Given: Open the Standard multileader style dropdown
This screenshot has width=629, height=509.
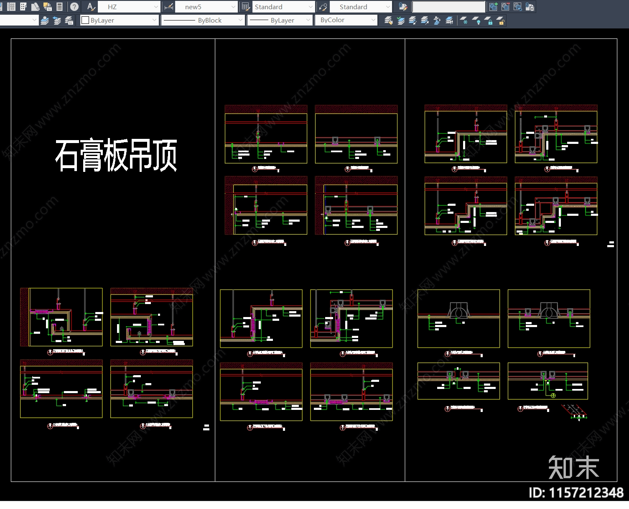Looking at the screenshot, I should [x=361, y=7].
